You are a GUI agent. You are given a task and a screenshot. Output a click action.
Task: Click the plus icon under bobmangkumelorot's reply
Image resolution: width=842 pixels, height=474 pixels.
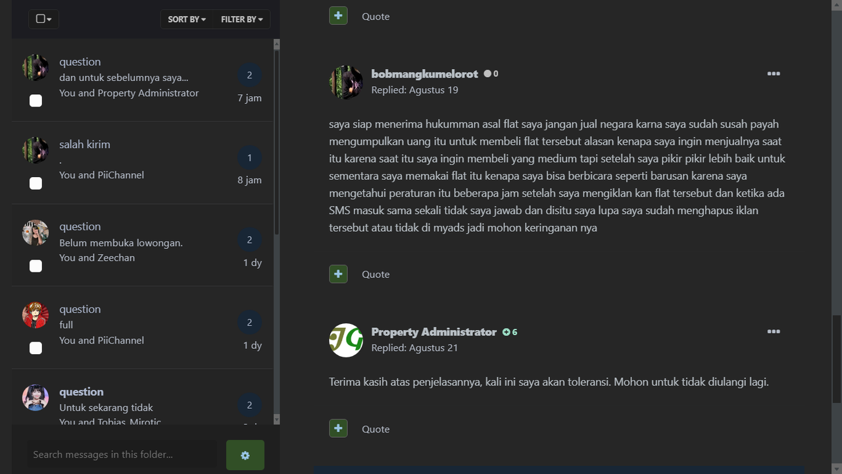(x=338, y=274)
